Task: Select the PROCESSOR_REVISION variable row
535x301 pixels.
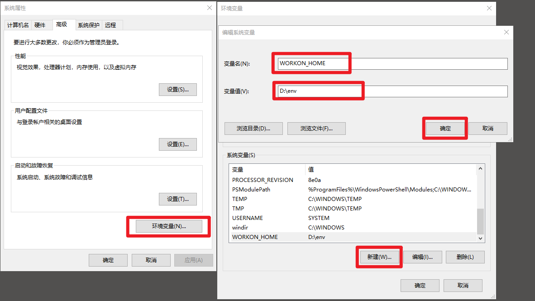Action: tap(353, 180)
